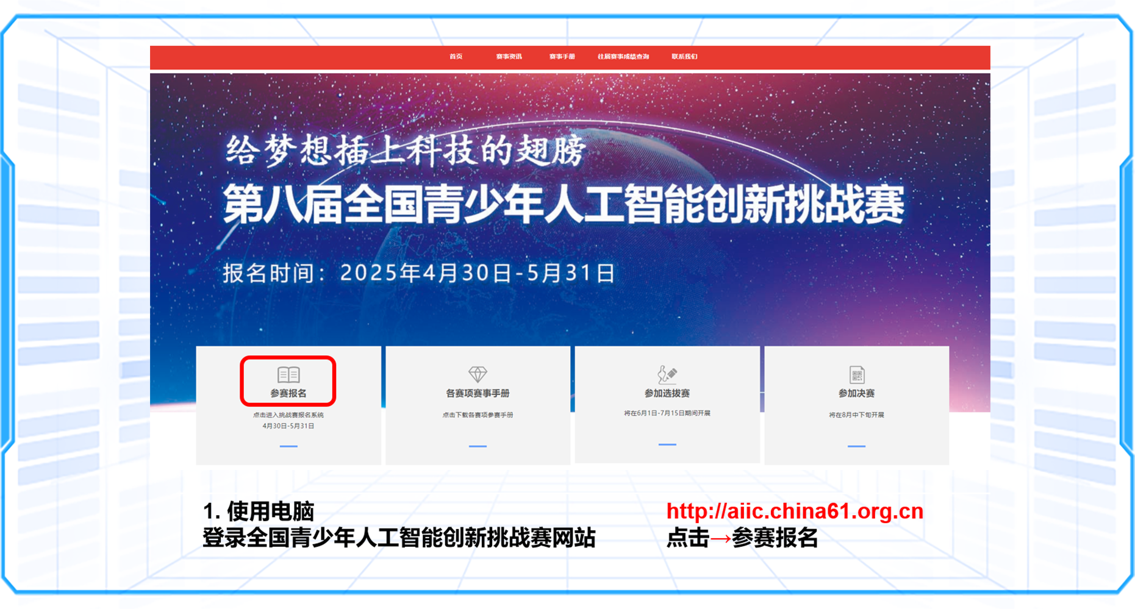Open 往届赛事成绩查询 in the nav bar
Viewport: 1135px width, 609px height.
coord(623,57)
